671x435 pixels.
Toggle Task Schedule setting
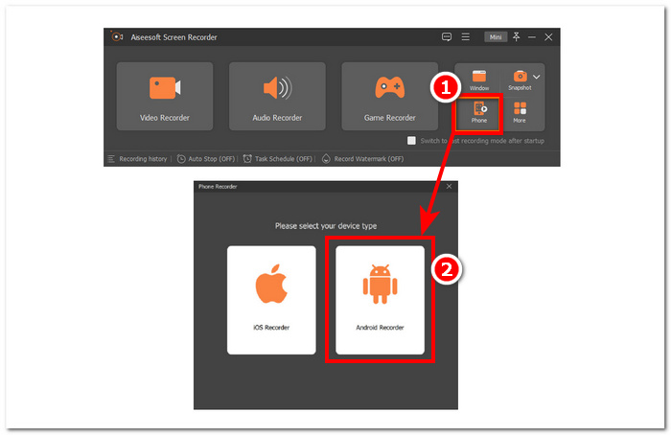279,158
